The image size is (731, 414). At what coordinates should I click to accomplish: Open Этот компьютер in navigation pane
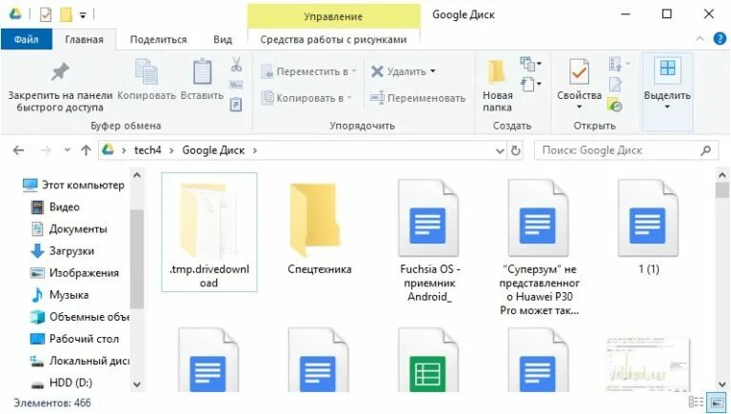73,185
